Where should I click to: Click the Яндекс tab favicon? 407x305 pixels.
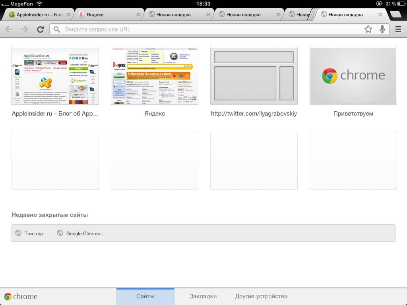[81, 15]
